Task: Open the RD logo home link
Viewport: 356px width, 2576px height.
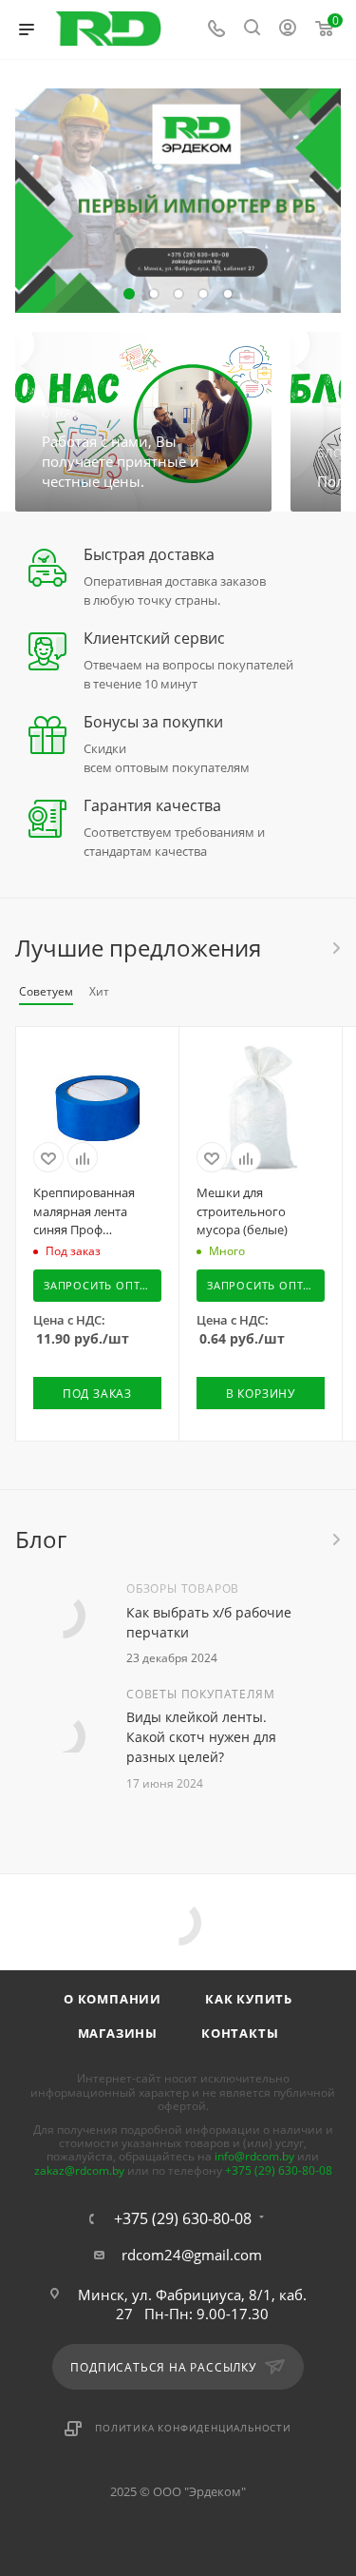Action: [108, 29]
